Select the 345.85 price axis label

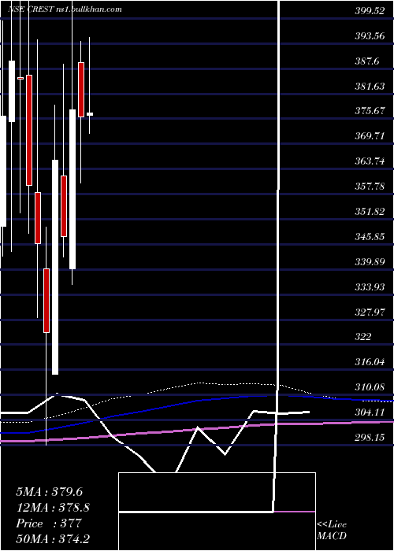[370, 236]
